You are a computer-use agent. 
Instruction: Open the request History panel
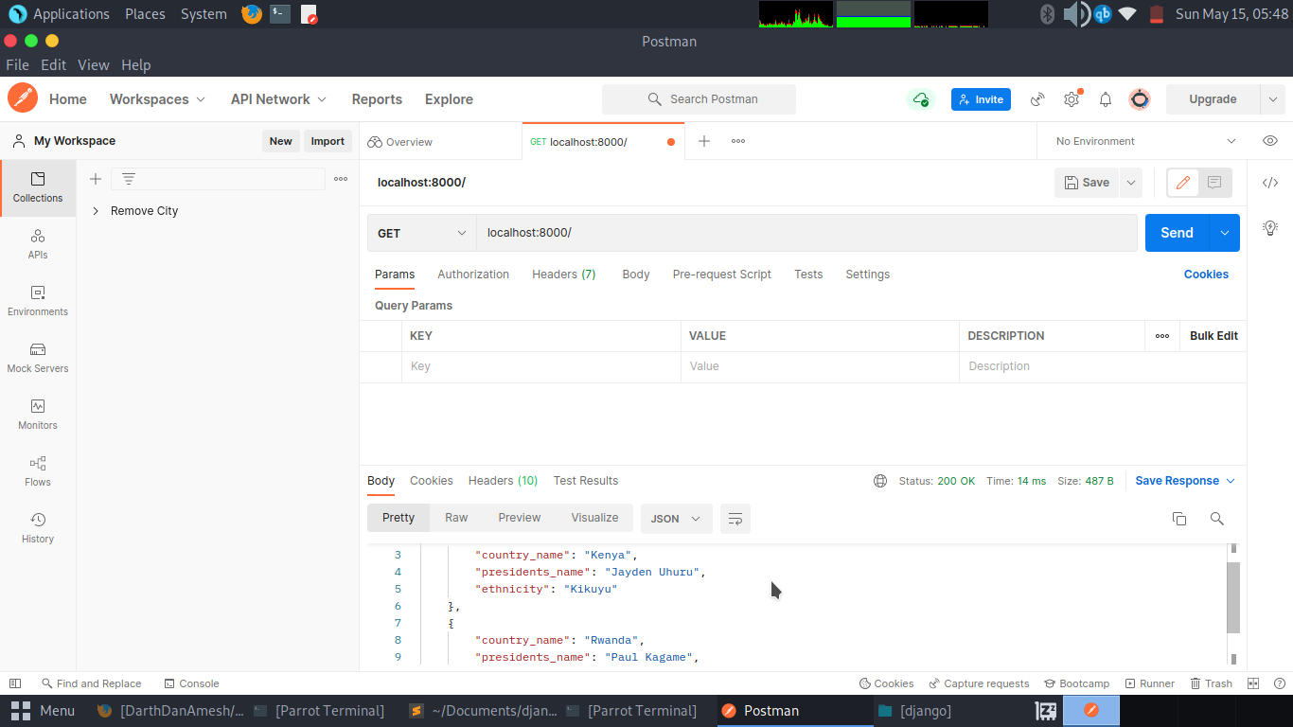click(x=38, y=528)
